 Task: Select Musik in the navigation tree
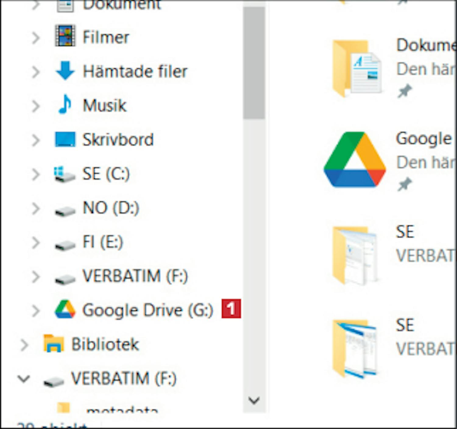105,106
